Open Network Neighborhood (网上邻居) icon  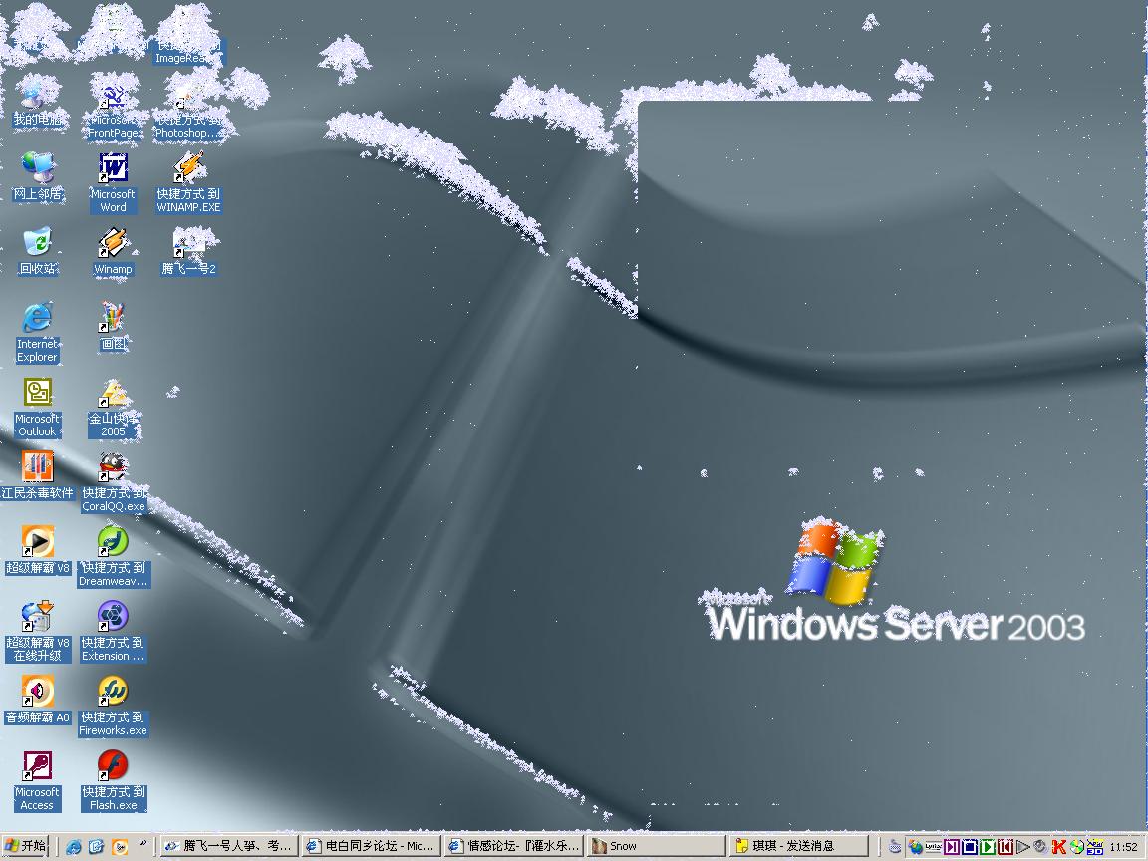tap(37, 168)
